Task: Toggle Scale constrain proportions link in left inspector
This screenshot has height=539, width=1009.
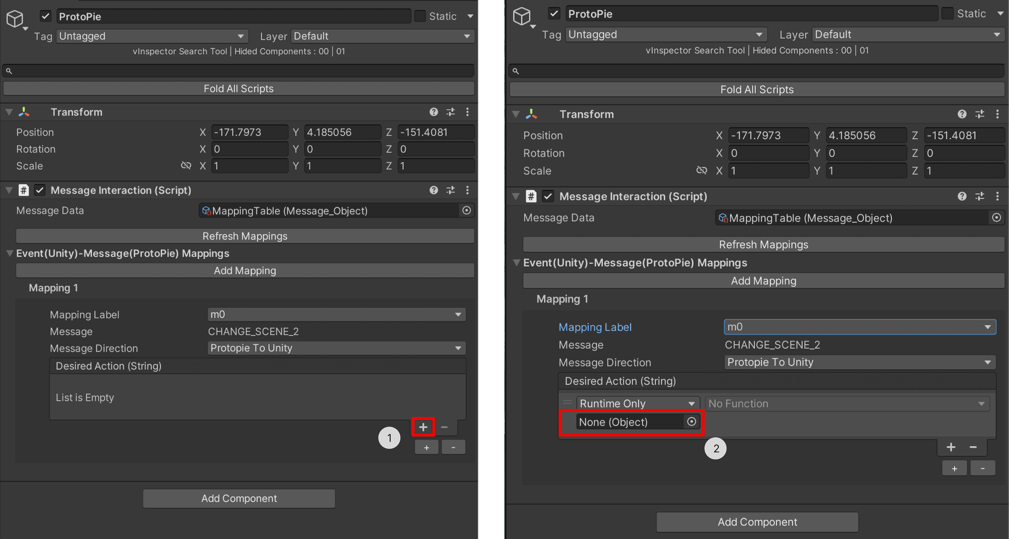Action: pos(186,165)
